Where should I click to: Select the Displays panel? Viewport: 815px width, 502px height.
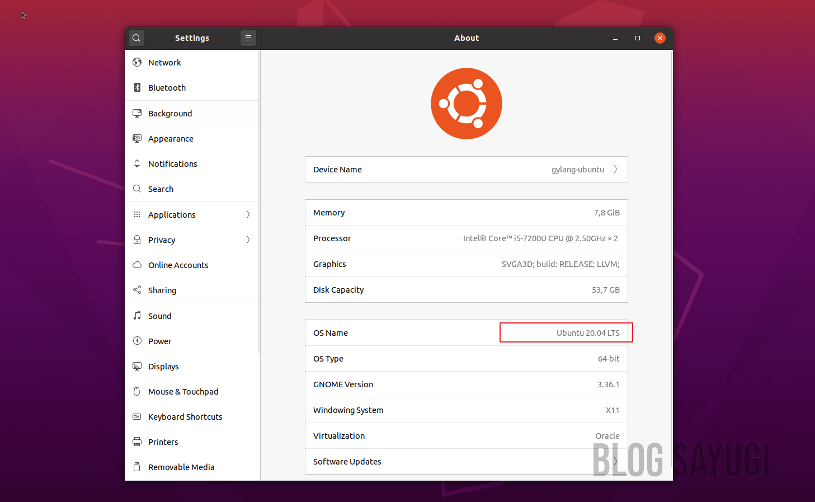coord(192,367)
